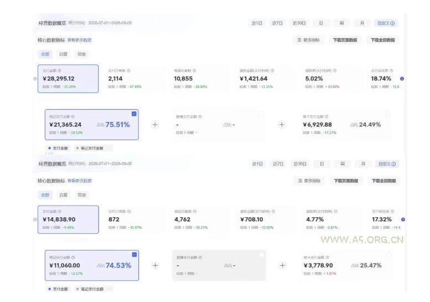Click help icon beside 商卡支付金额 ¥6,929.88
Screen dimensions: 430x302
coord(327,117)
